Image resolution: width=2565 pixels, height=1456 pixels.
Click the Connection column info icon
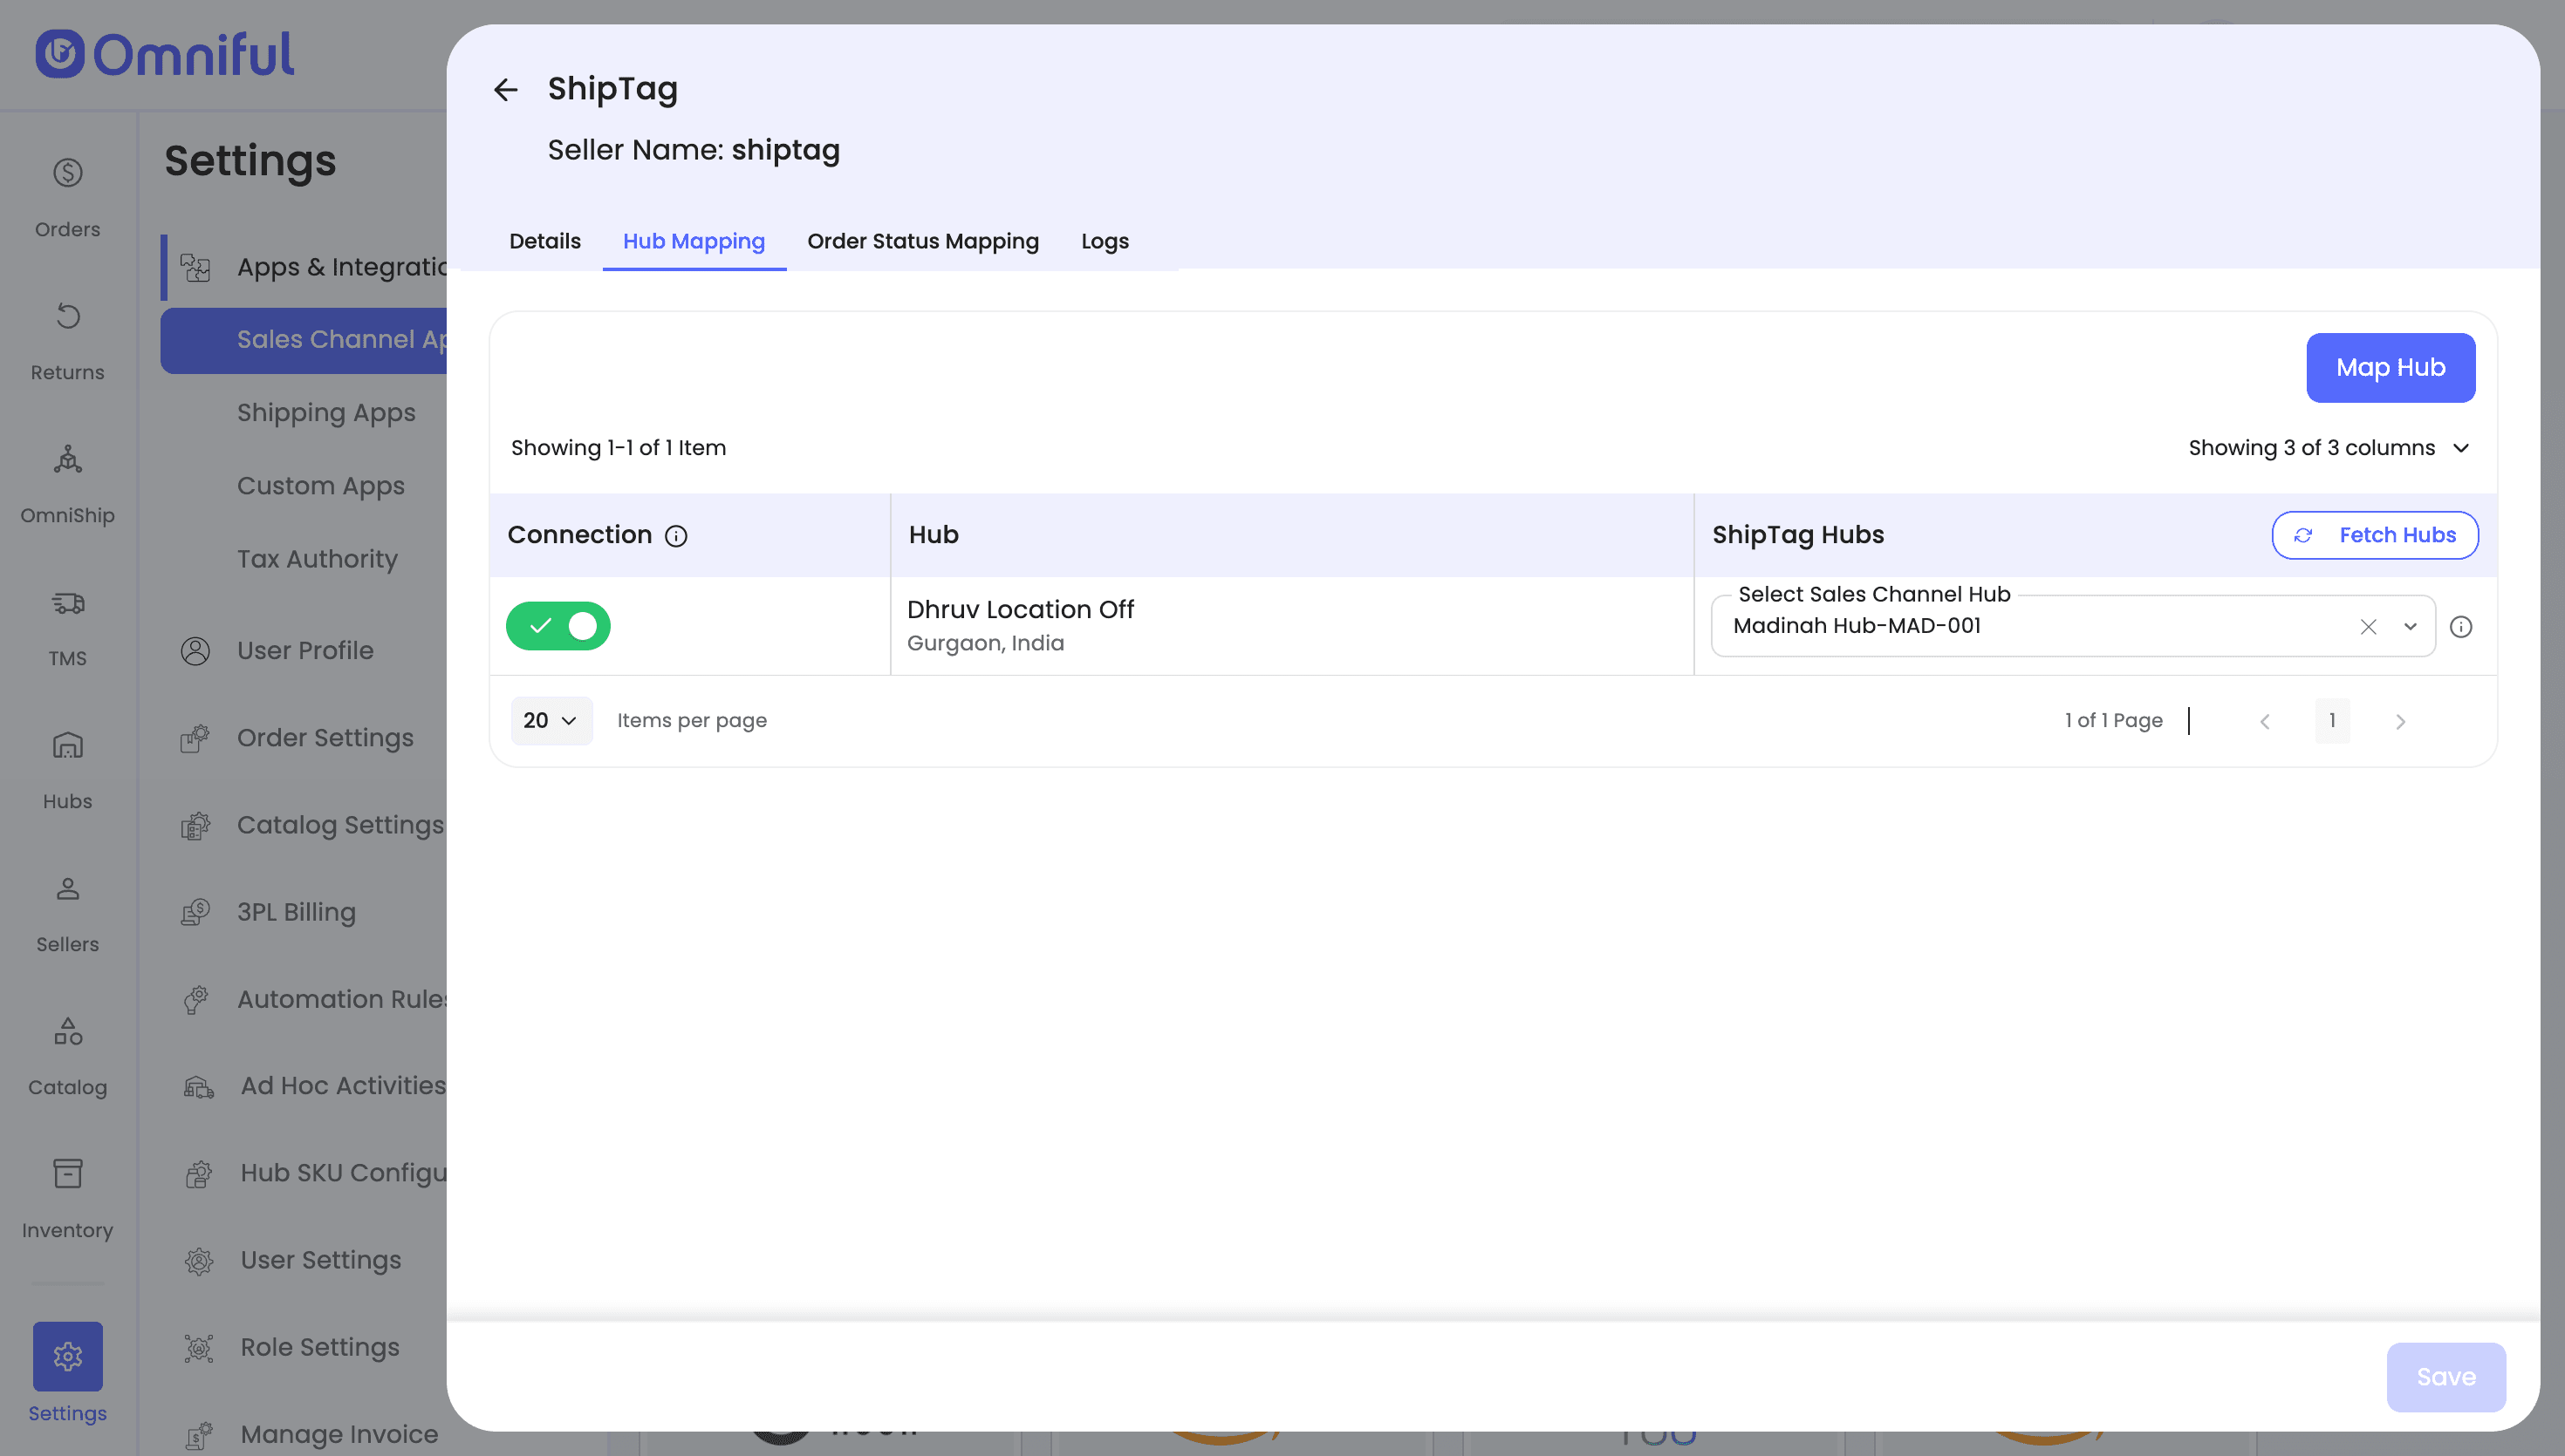click(676, 536)
